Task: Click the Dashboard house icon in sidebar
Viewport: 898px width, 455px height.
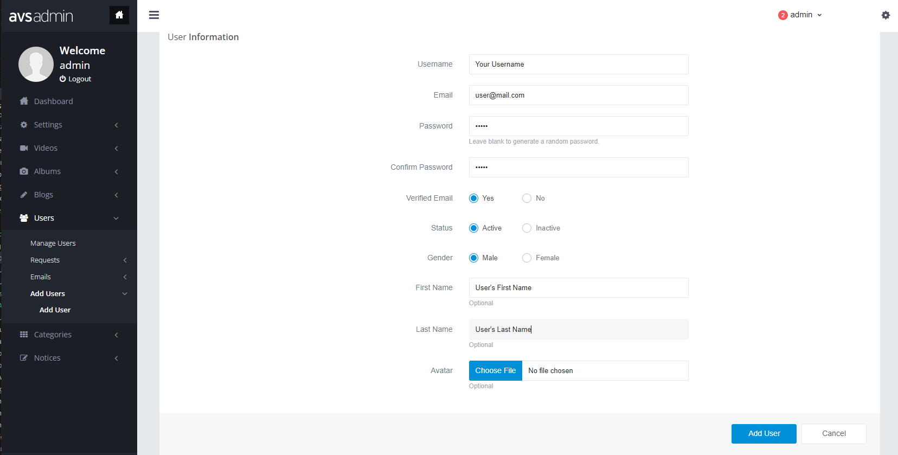Action: (24, 101)
